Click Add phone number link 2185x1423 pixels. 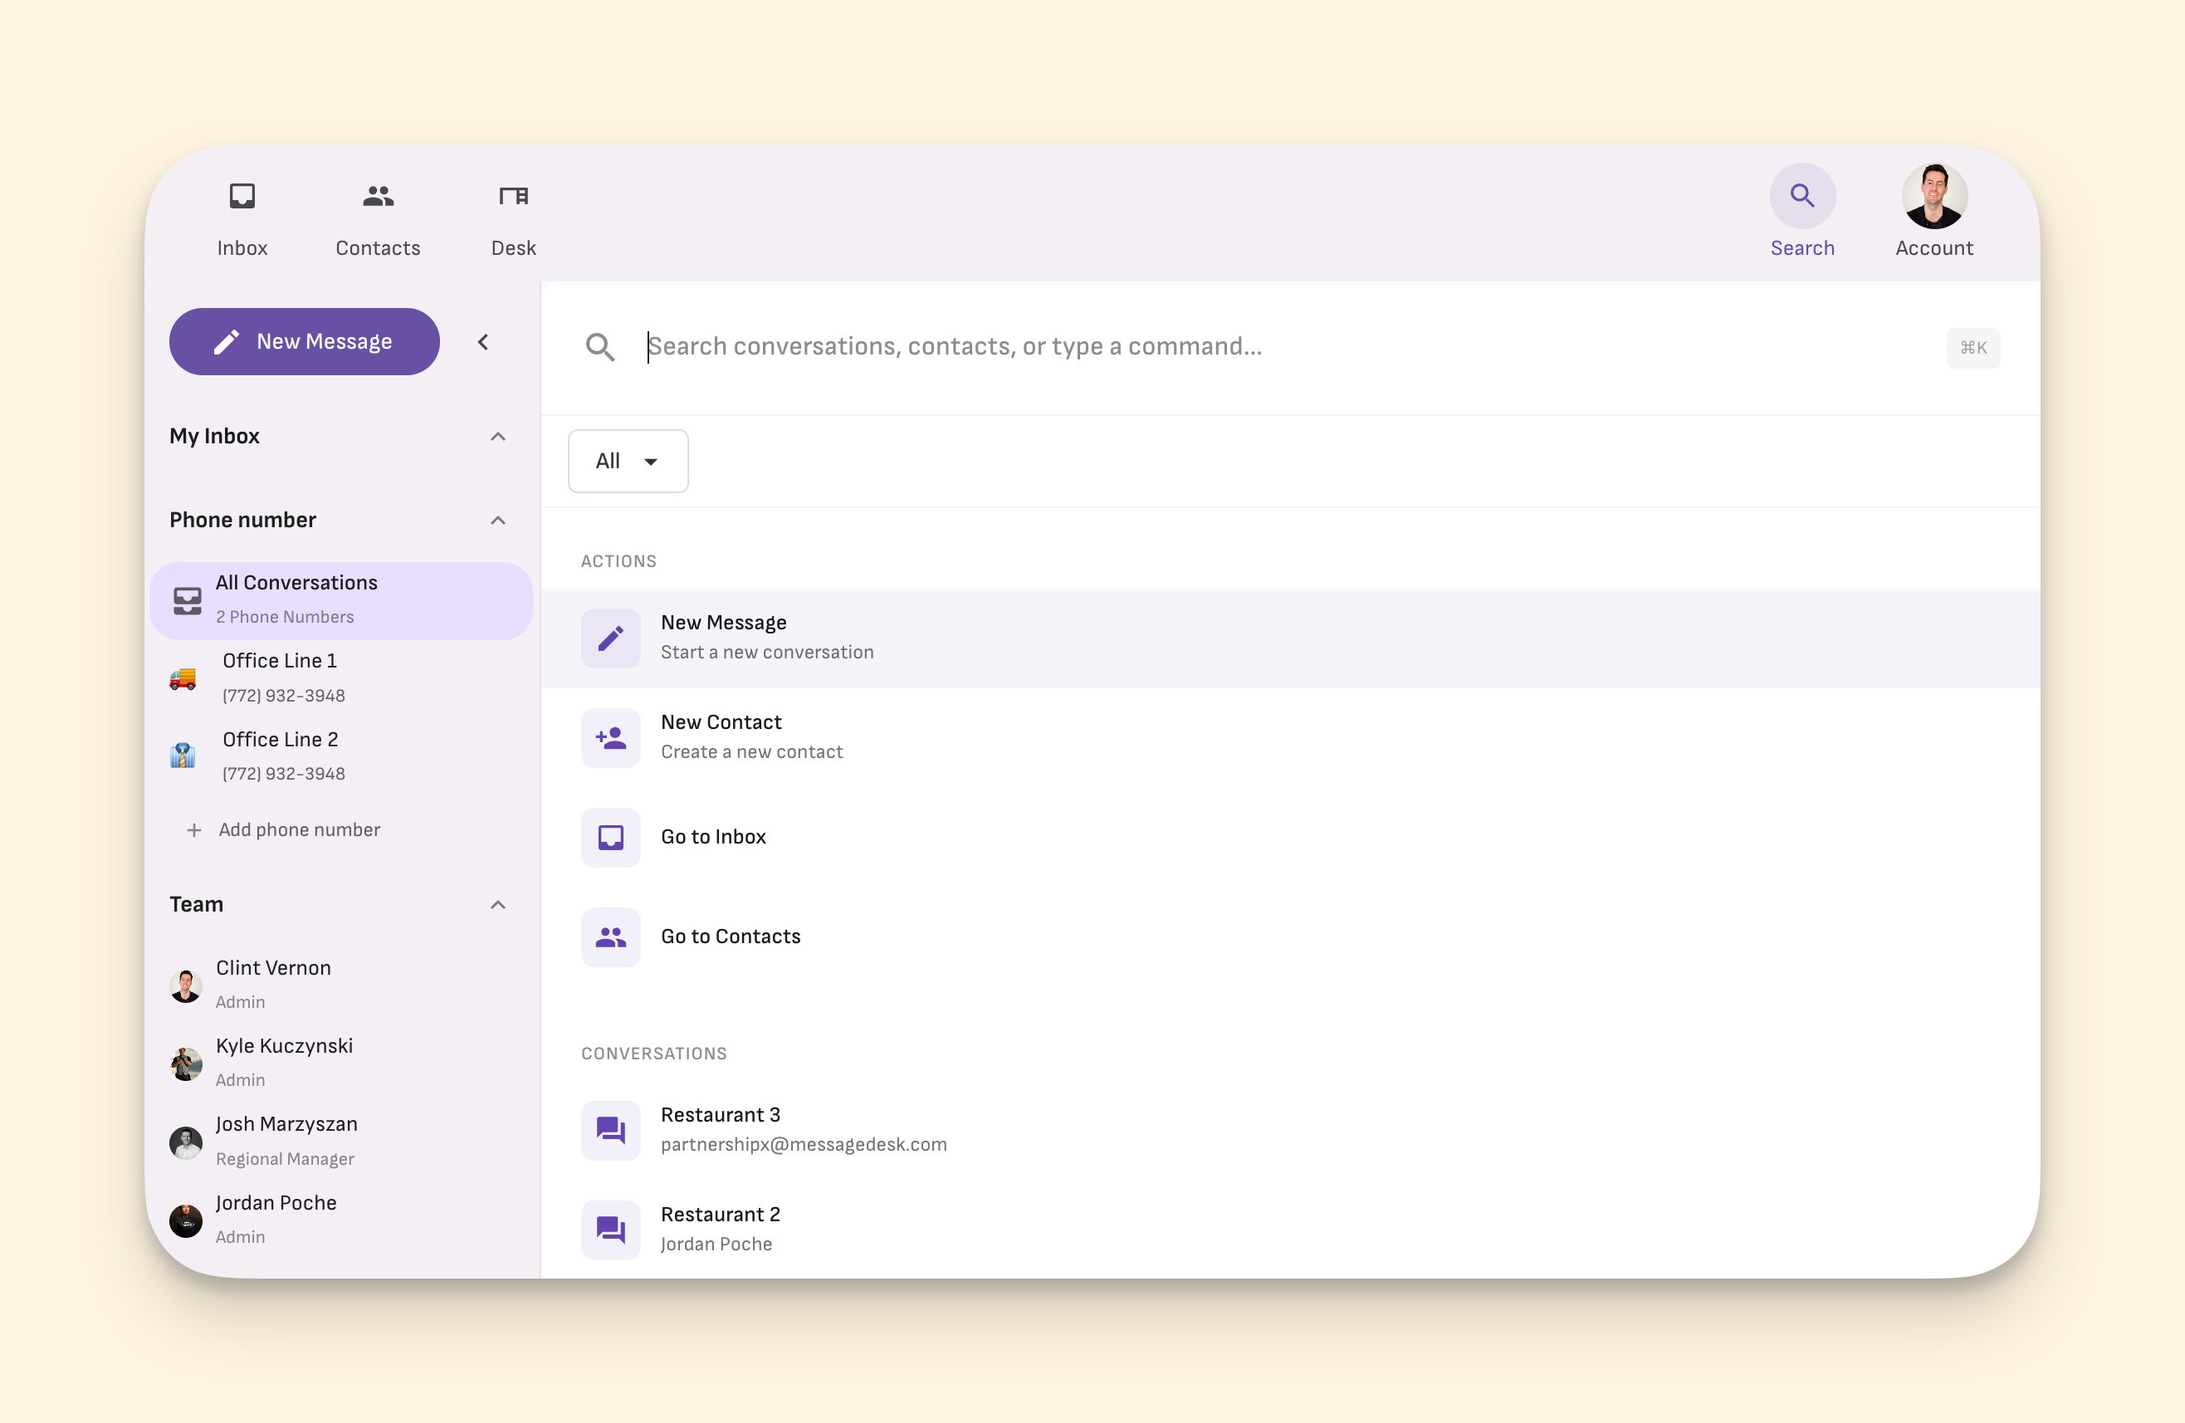(298, 830)
